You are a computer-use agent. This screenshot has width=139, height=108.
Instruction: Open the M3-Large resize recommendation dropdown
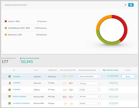coord(89,77)
